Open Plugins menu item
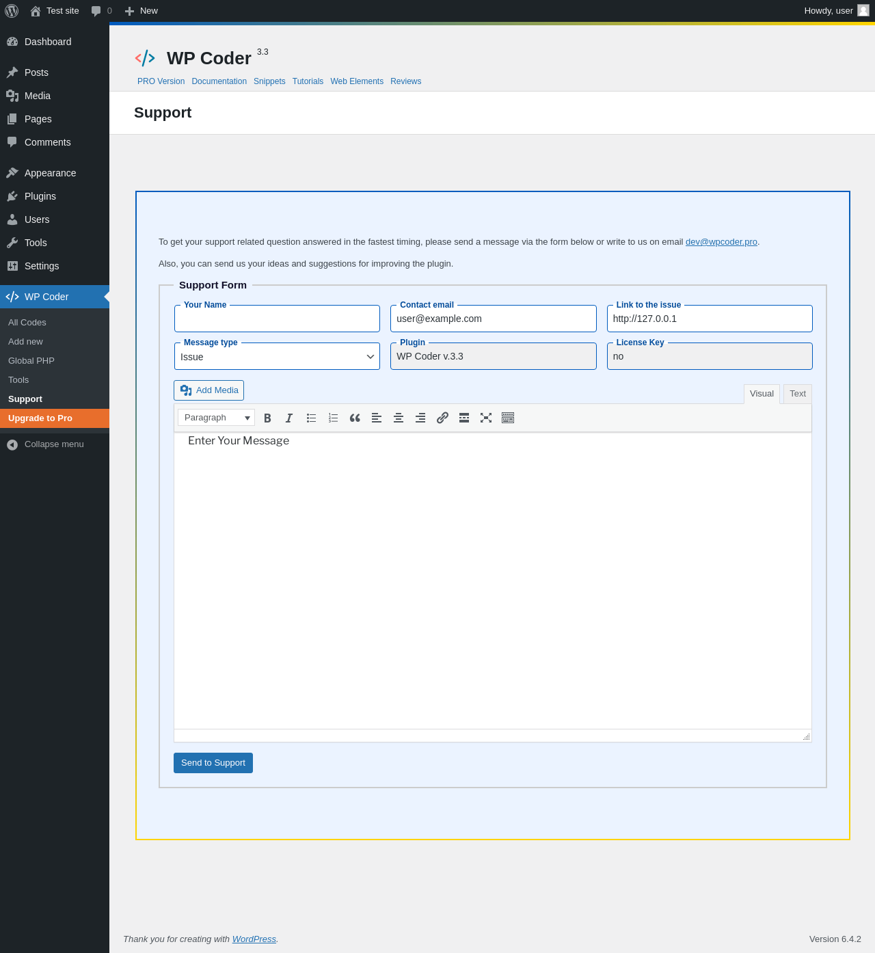Viewport: 875px width, 953px height. [x=55, y=196]
